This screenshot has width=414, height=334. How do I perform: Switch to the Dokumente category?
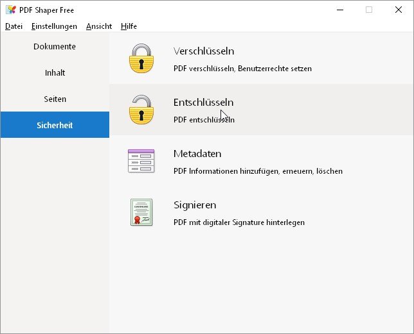point(55,46)
